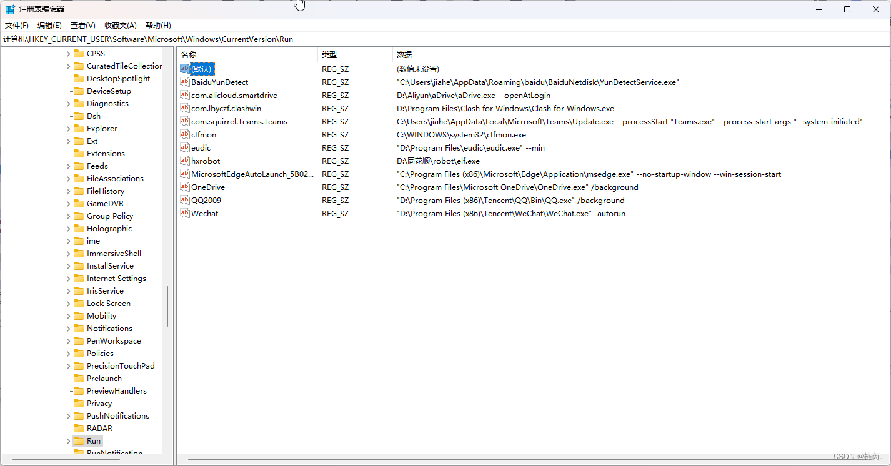891x466 pixels.
Task: Click the folder icon of the GameDVR key
Action: point(79,203)
